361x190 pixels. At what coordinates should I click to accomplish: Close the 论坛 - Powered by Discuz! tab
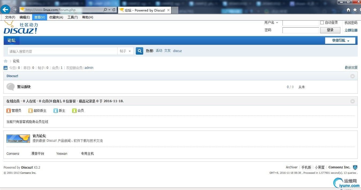point(168,10)
